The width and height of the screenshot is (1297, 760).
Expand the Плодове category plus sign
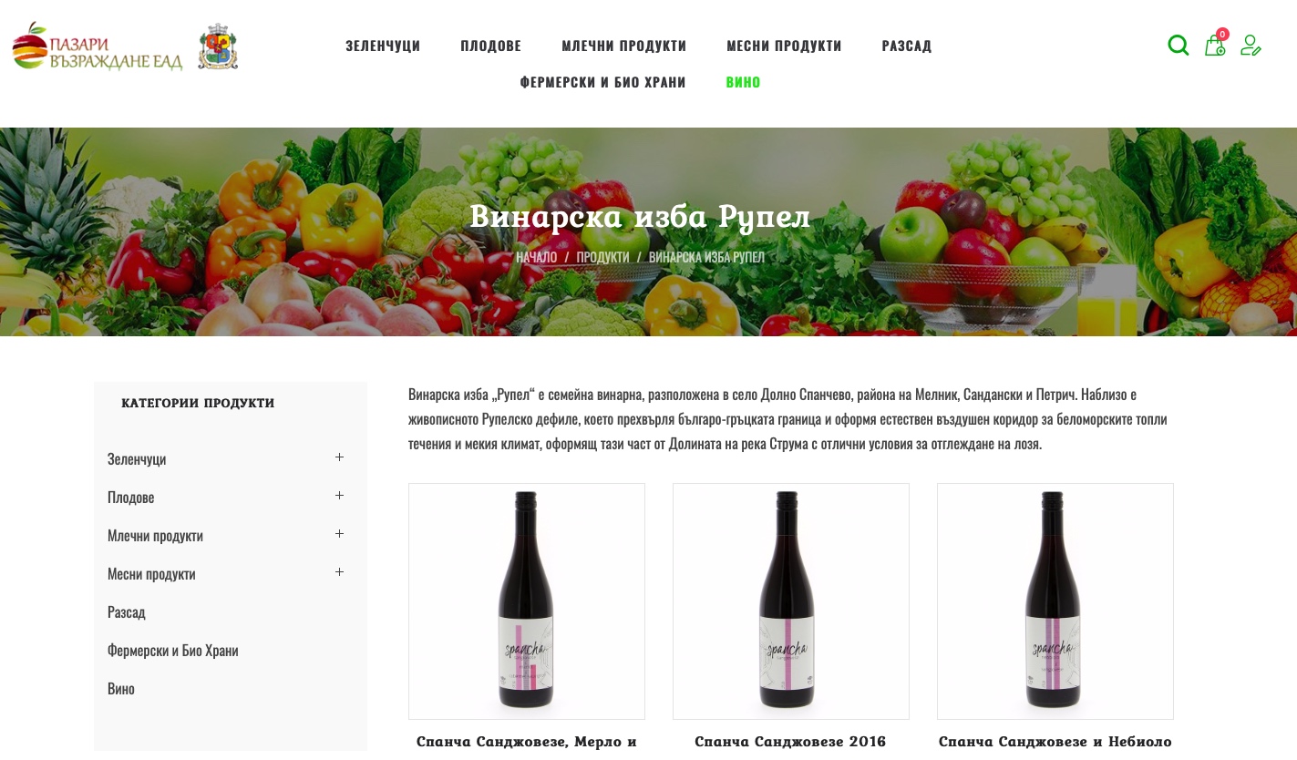339,496
